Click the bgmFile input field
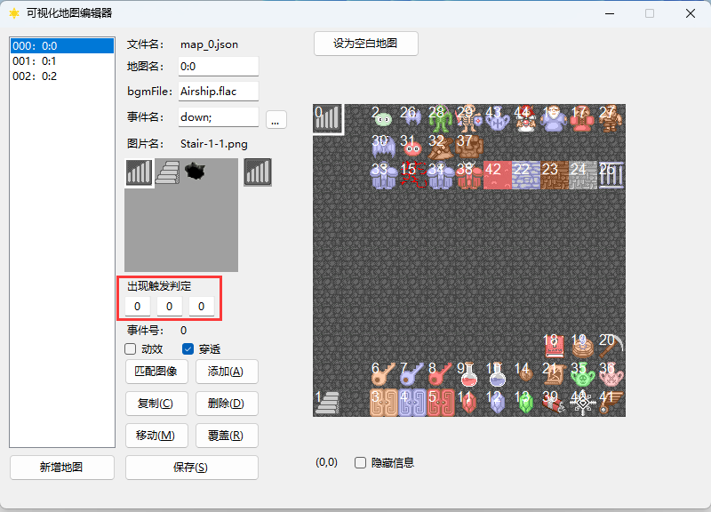This screenshot has height=512, width=711. (x=219, y=92)
